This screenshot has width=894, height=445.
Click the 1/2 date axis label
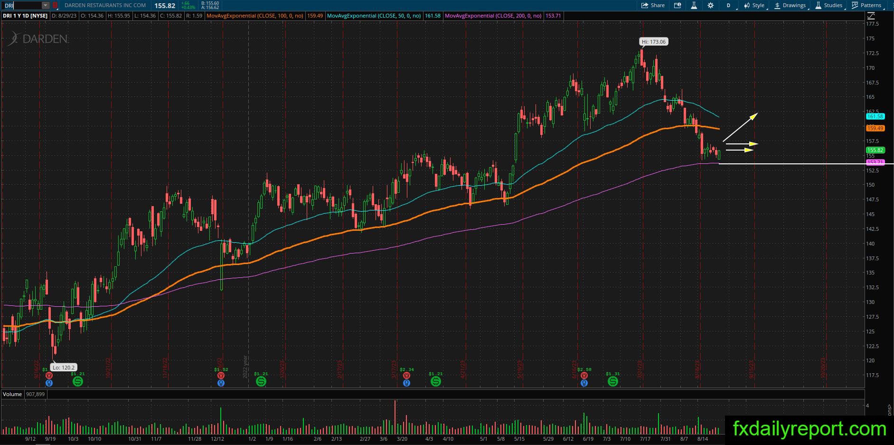tap(252, 439)
